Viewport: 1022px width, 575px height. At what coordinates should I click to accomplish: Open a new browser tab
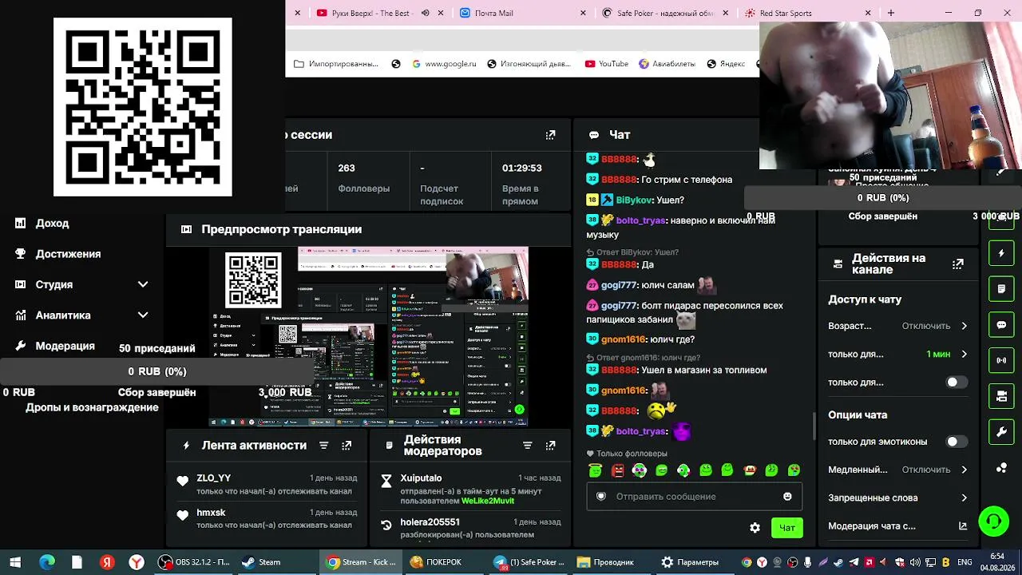891,13
